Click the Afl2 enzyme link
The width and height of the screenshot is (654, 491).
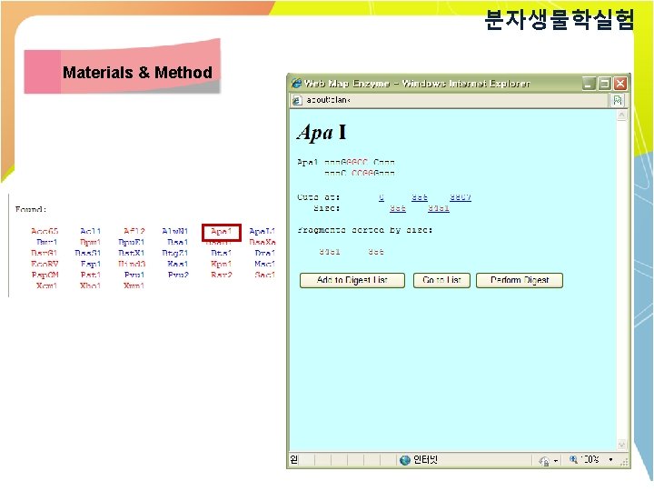134,231
